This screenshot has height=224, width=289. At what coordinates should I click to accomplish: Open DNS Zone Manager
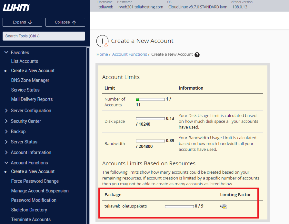pos(30,80)
